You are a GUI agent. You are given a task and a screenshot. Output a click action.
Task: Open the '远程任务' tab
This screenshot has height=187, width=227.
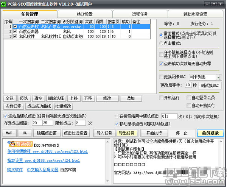[x=140, y=14]
